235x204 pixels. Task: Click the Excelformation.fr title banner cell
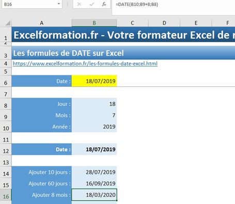coord(123,35)
